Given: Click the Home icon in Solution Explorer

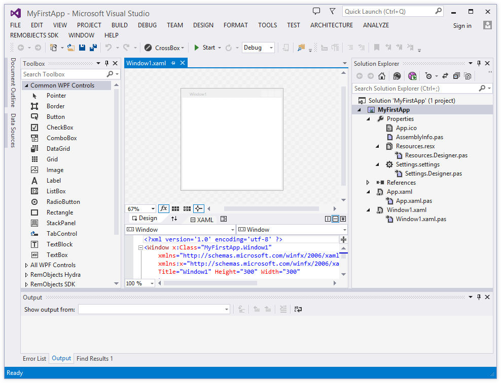Looking at the screenshot, I should (381, 76).
